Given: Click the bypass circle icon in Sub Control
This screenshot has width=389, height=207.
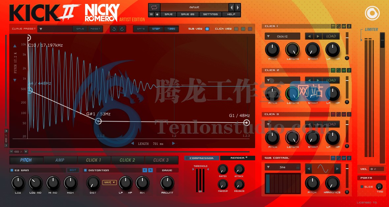Looking at the screenshot, I should pyautogui.click(x=338, y=158).
